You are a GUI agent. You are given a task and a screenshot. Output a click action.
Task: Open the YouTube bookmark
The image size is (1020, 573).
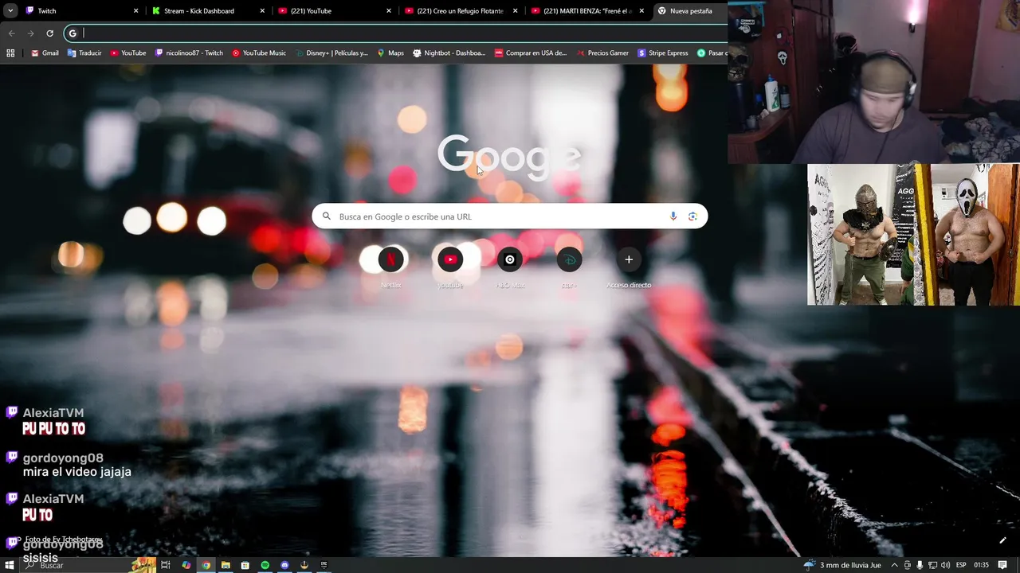click(128, 53)
